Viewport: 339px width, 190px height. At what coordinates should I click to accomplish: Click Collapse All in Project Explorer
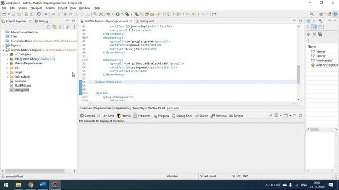point(49,27)
